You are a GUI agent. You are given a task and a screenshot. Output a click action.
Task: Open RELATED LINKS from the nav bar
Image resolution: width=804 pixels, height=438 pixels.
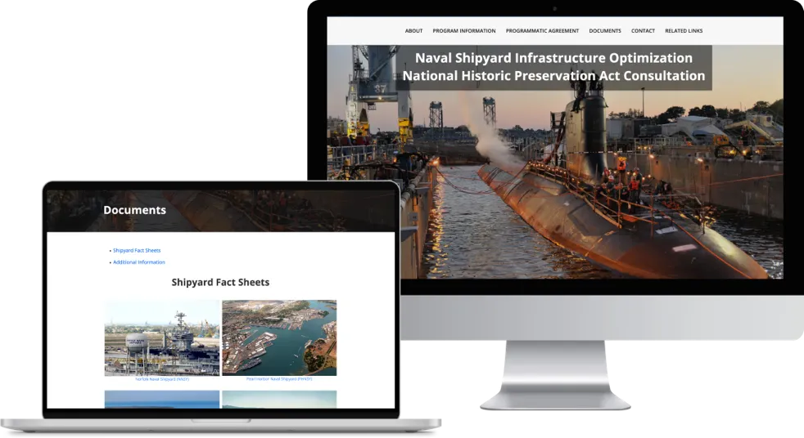(683, 31)
